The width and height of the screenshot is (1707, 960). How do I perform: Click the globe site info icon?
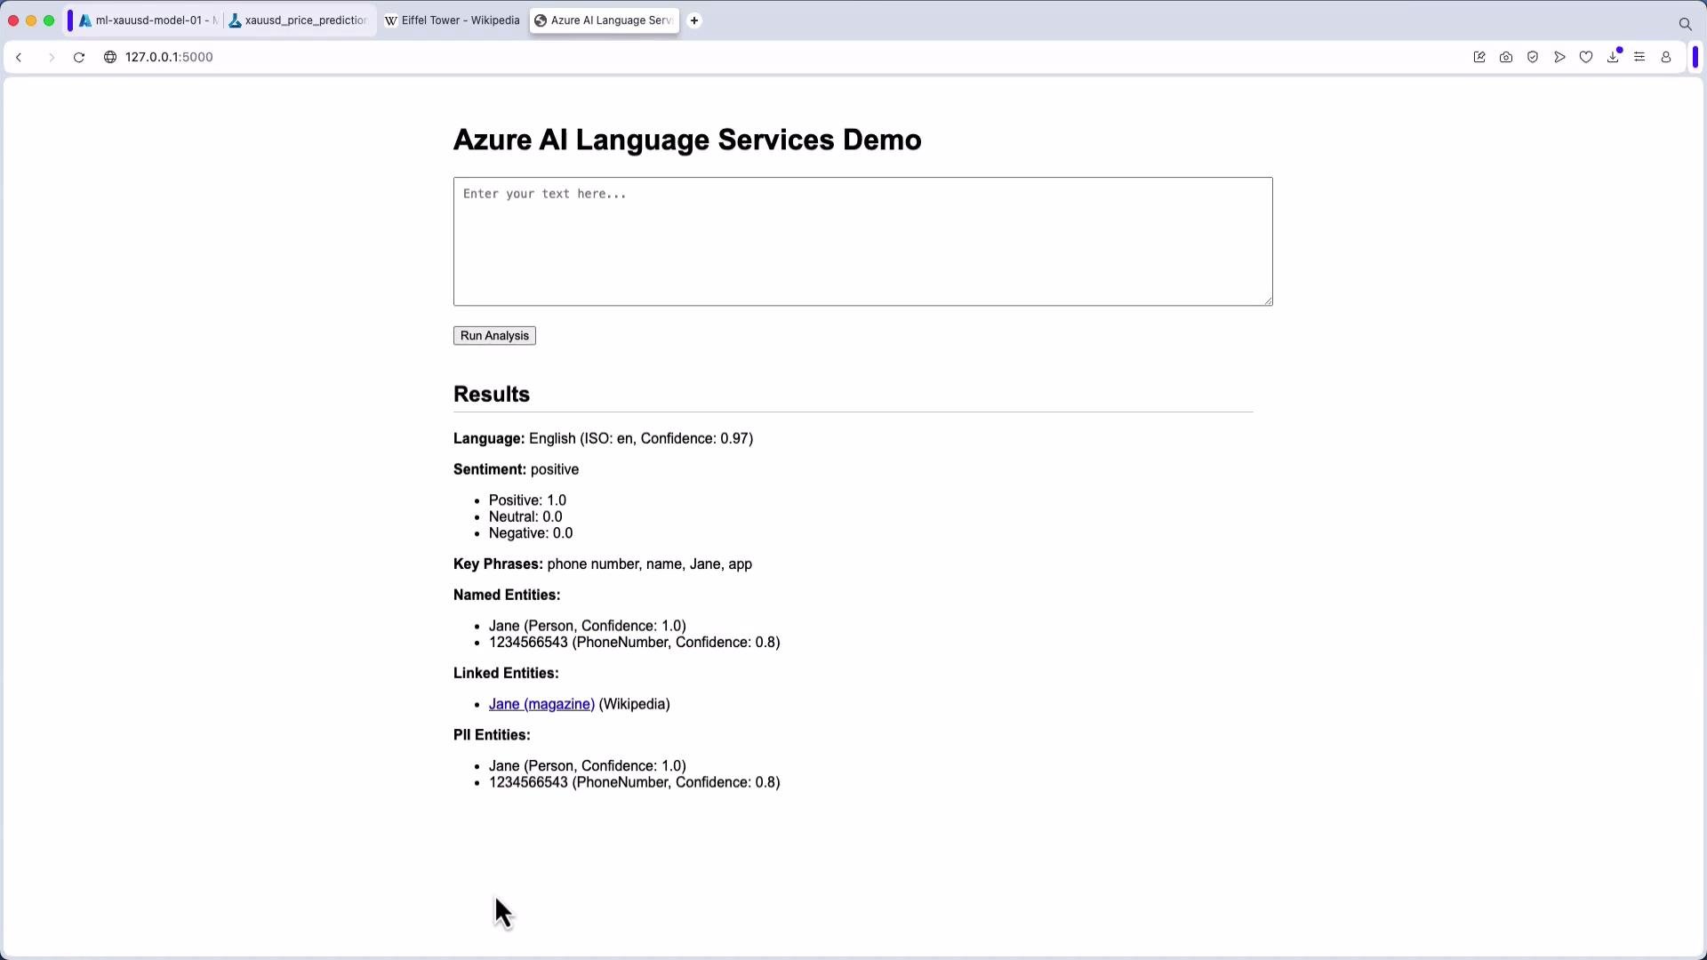pyautogui.click(x=110, y=57)
